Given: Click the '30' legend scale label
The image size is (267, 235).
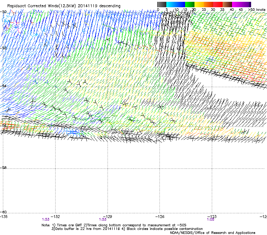Looking at the screenshot, I should [213, 10].
